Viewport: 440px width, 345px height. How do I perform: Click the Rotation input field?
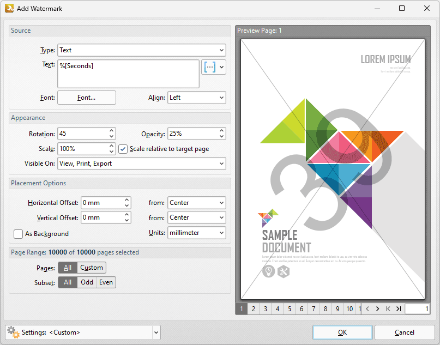[x=83, y=134]
